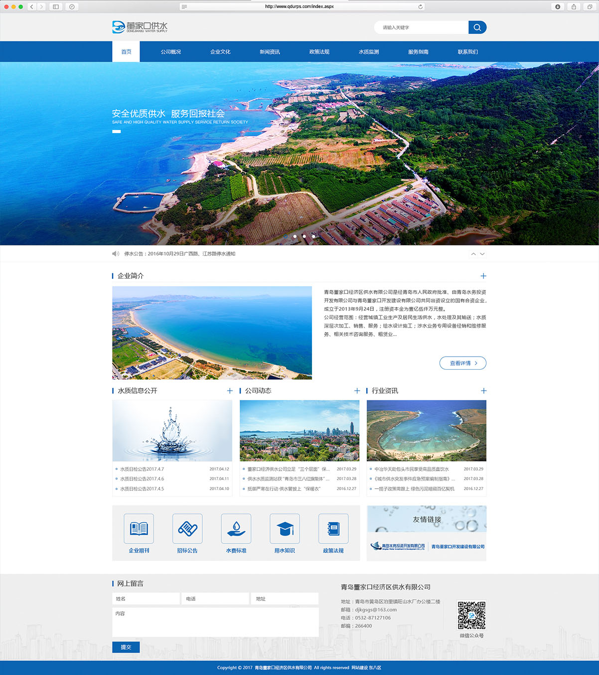Open the 用水知识 graduation cap icon

pyautogui.click(x=285, y=529)
